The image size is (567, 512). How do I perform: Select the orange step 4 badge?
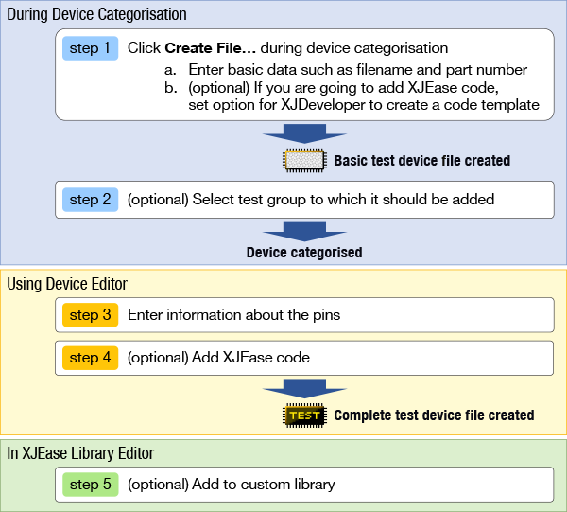coord(90,358)
